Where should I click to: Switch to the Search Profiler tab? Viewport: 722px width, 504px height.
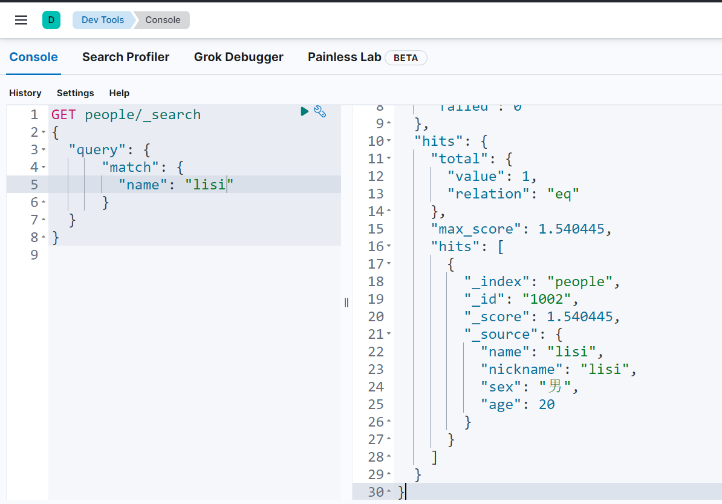(x=126, y=57)
